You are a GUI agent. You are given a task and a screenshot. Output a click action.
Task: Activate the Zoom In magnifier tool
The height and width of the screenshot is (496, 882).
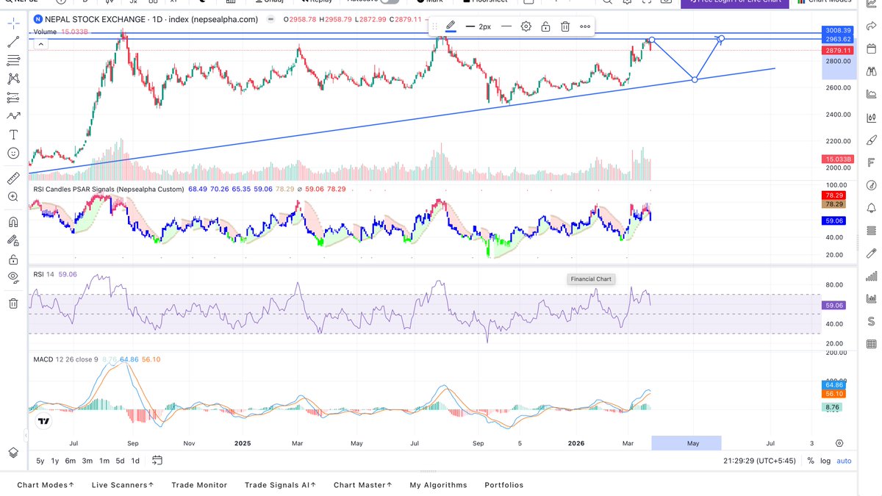pos(13,197)
